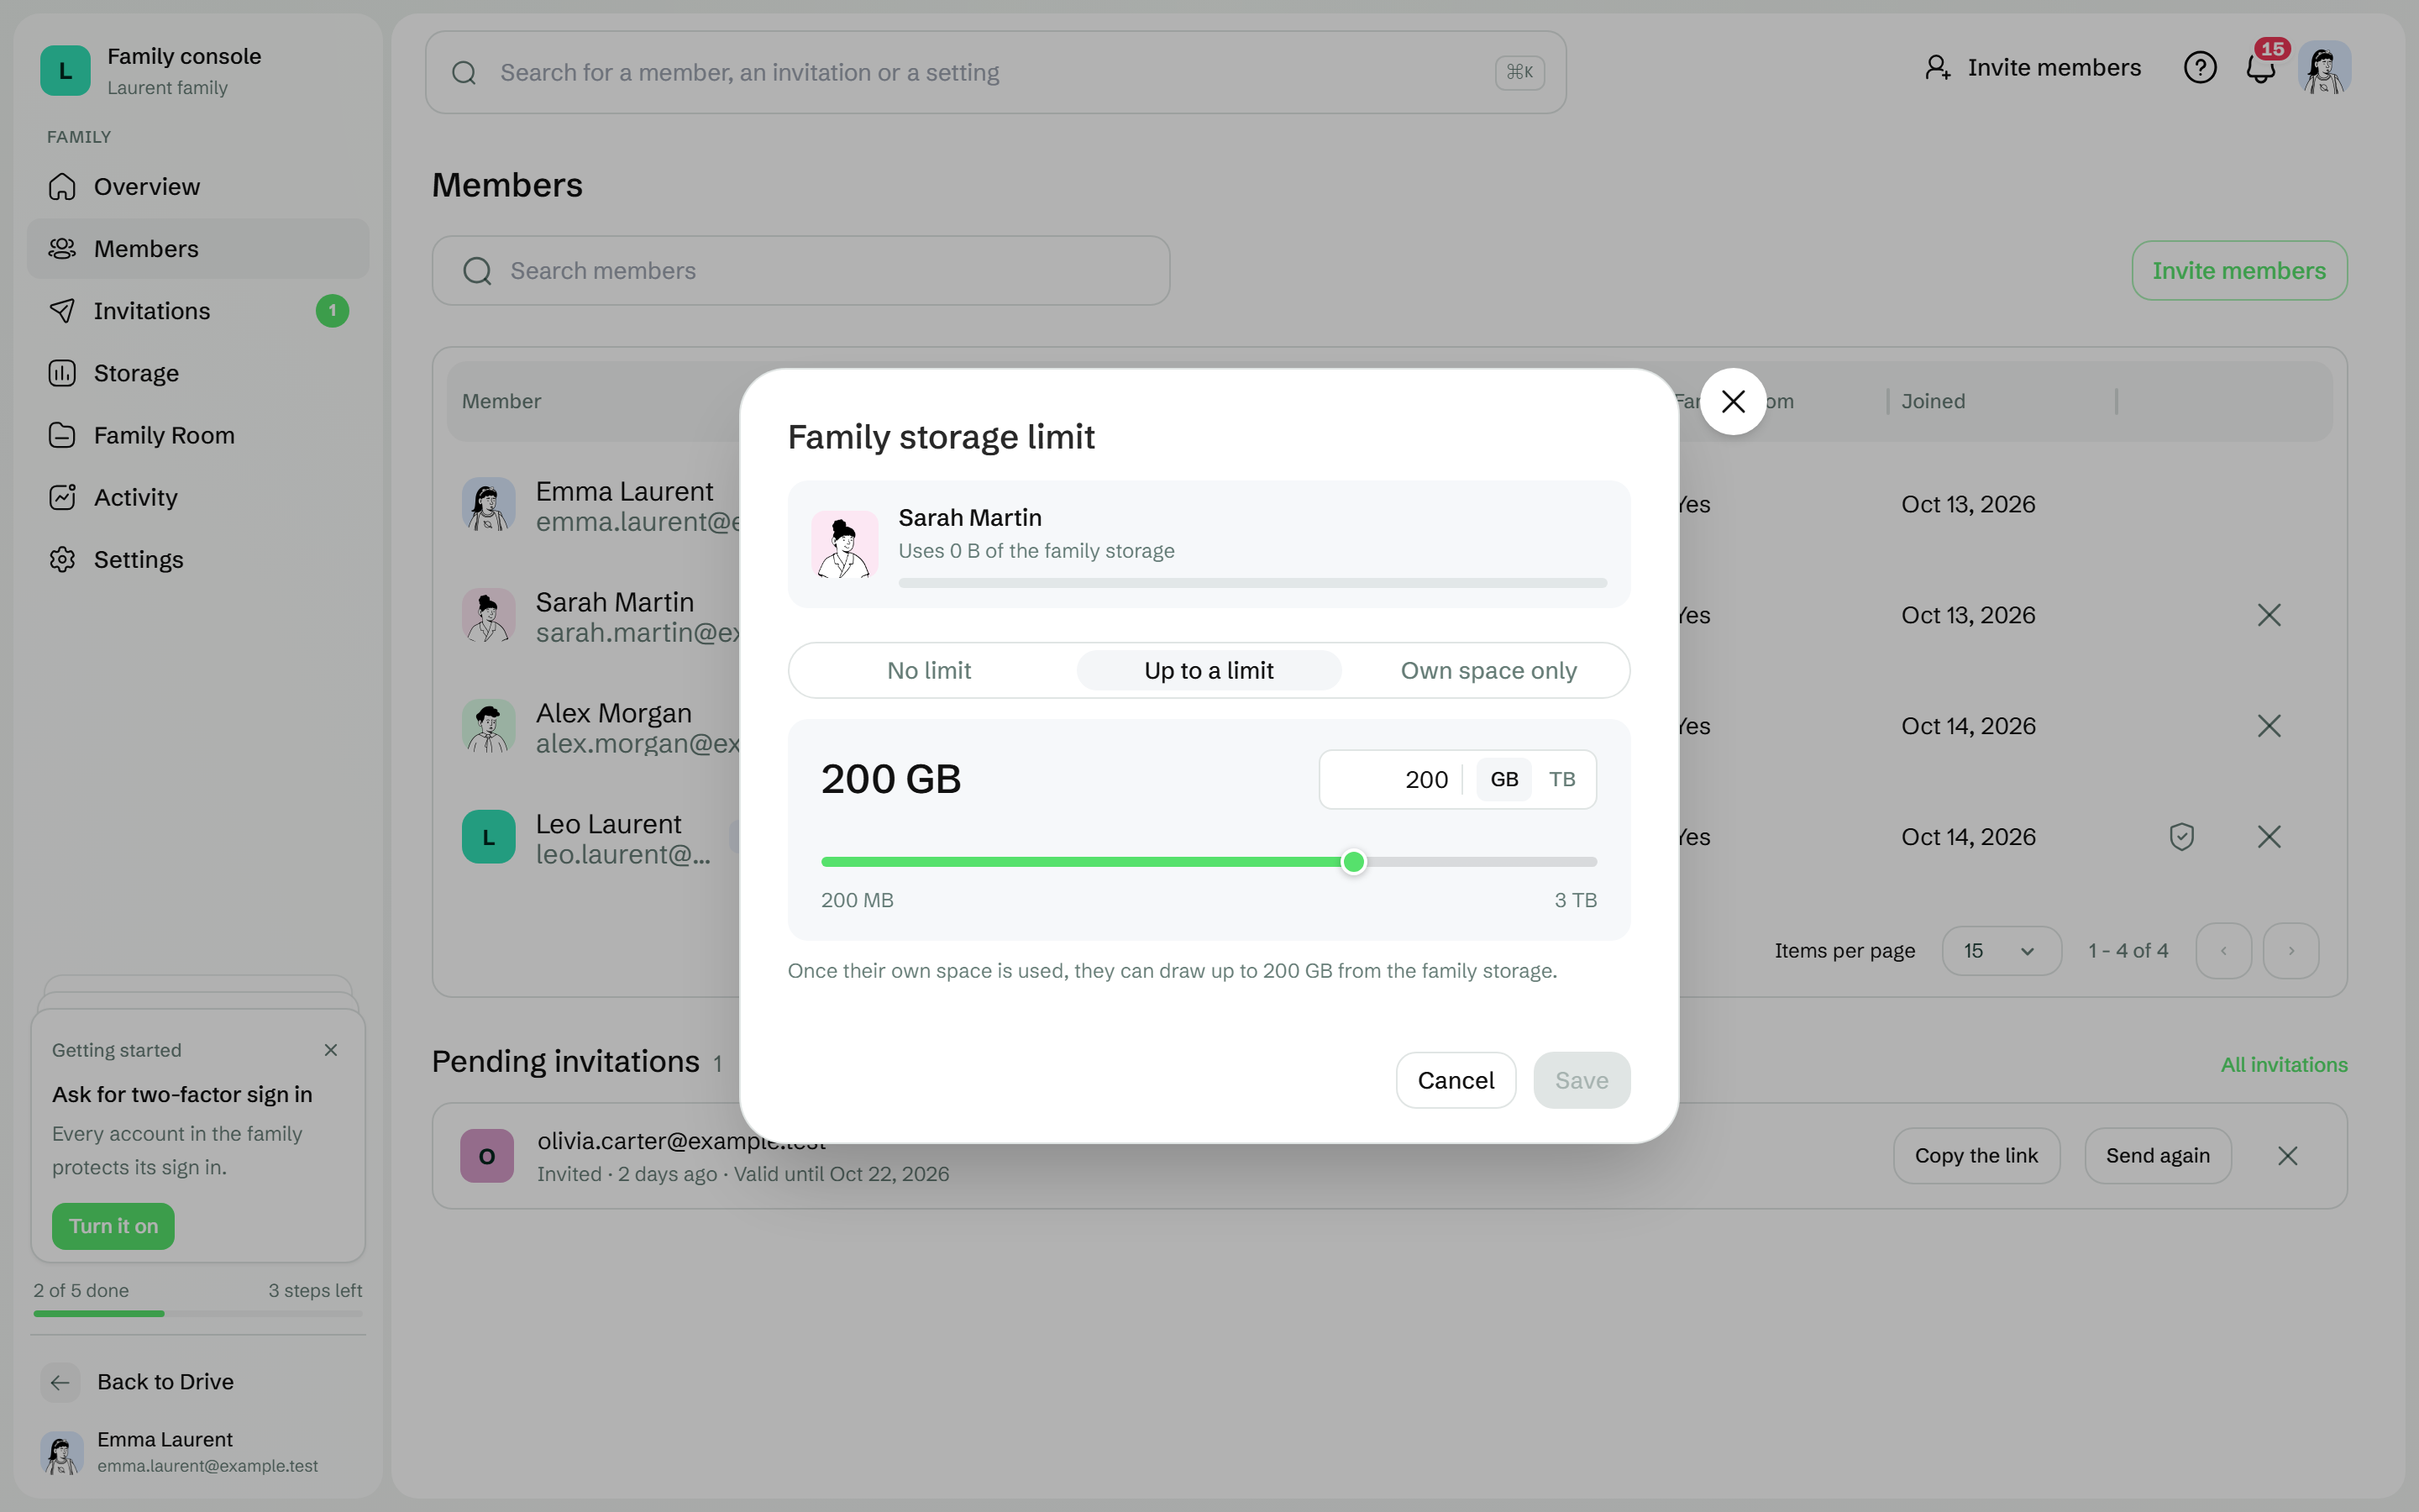Focus the global search field
This screenshot has height=1512, width=2419.
(995, 72)
